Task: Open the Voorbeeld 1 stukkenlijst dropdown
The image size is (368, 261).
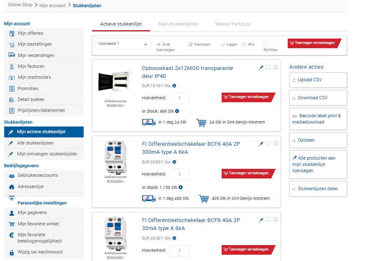Action: (x=123, y=44)
